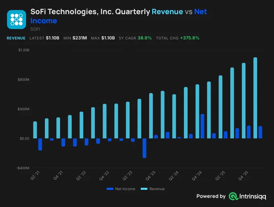Click the Q4 '23 x-axis label
The width and height of the screenshot is (274, 207).
151,175
